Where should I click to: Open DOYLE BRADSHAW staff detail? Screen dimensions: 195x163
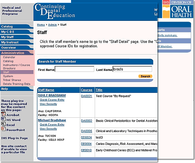point(52,96)
